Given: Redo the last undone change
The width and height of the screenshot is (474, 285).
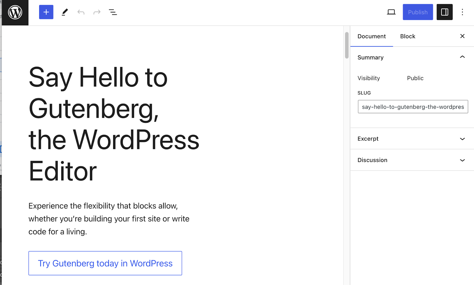Looking at the screenshot, I should [97, 12].
